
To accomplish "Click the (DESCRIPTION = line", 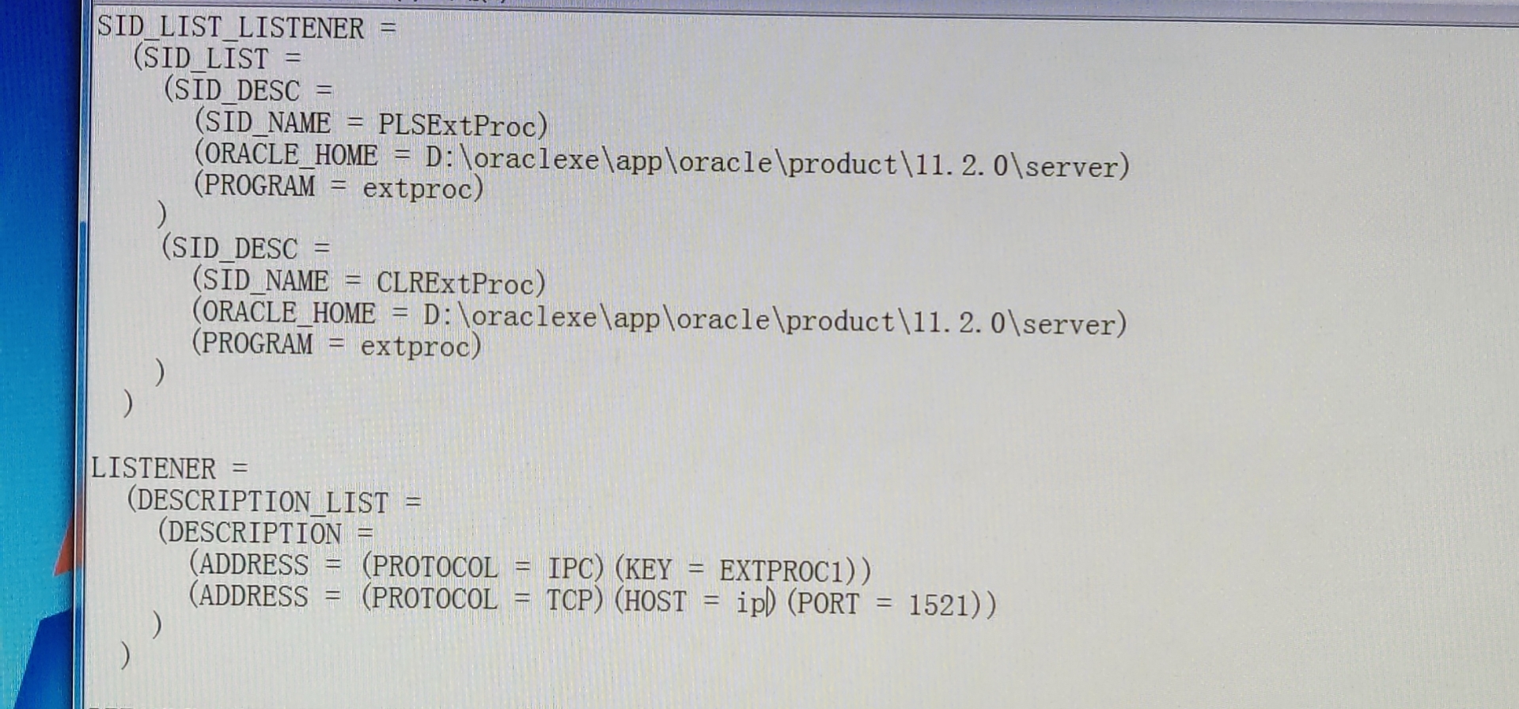I will tap(265, 533).
